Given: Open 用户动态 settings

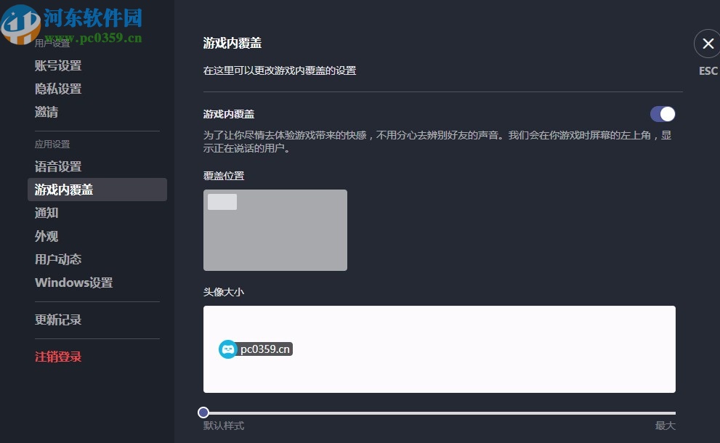Looking at the screenshot, I should pos(58,259).
